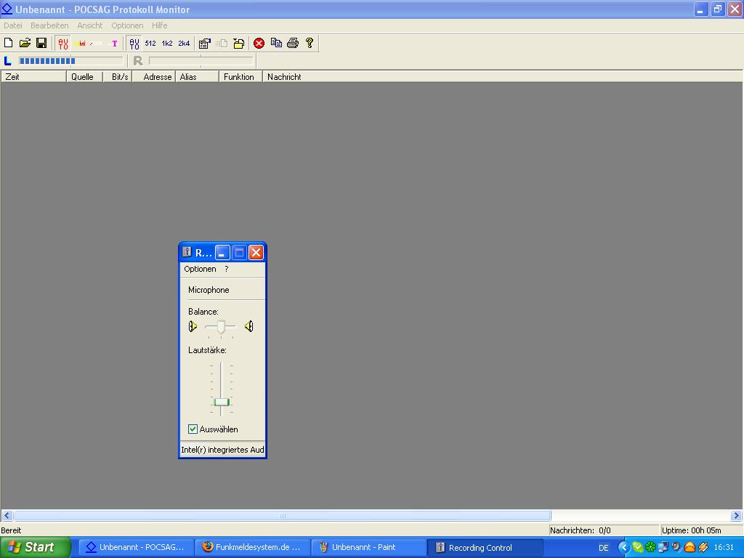Save the log with the floppy disk icon

(x=41, y=44)
